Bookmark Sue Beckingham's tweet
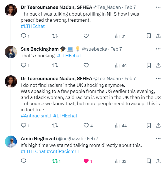 coord(149,65)
